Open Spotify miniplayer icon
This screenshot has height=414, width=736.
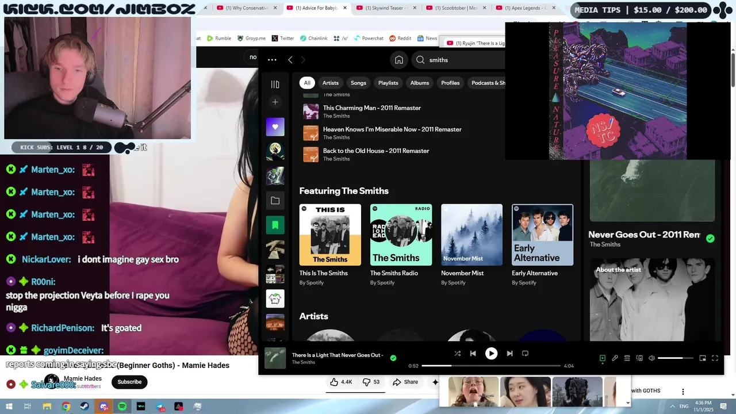[x=702, y=358]
